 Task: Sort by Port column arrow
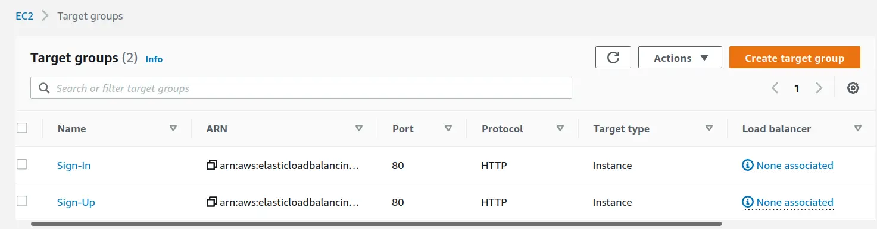coord(448,128)
